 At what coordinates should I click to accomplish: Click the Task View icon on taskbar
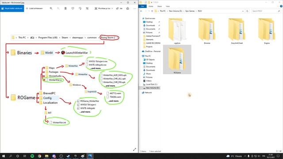pyautogui.click(x=25, y=156)
